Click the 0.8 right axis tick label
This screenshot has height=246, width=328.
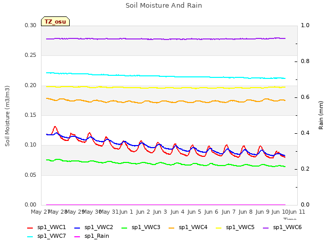[305, 61]
